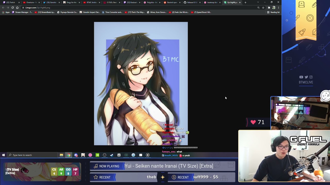The height and width of the screenshot is (185, 330).
Task: Switch to the Elegy for the tab
Action: click(71, 3)
